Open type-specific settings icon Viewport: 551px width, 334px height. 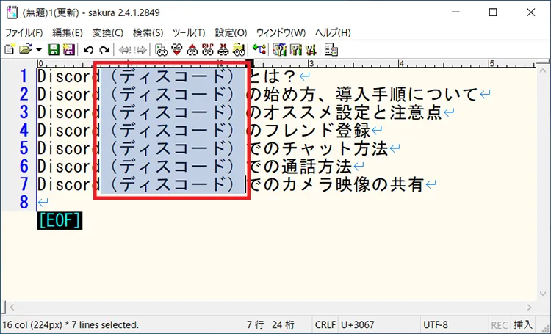pyautogui.click(x=295, y=49)
